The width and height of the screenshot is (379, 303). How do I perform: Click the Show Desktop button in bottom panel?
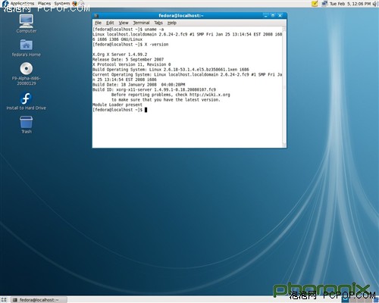pos(5,300)
